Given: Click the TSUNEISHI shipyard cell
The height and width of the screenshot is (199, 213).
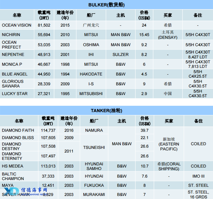Looking at the screenshot, I should (x=94, y=147).
